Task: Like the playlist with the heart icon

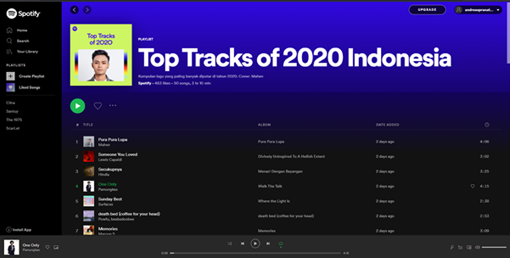Action: coord(98,106)
